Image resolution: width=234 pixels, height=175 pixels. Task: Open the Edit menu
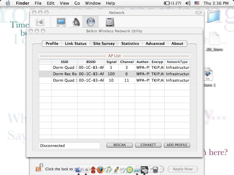[x=51, y=3]
